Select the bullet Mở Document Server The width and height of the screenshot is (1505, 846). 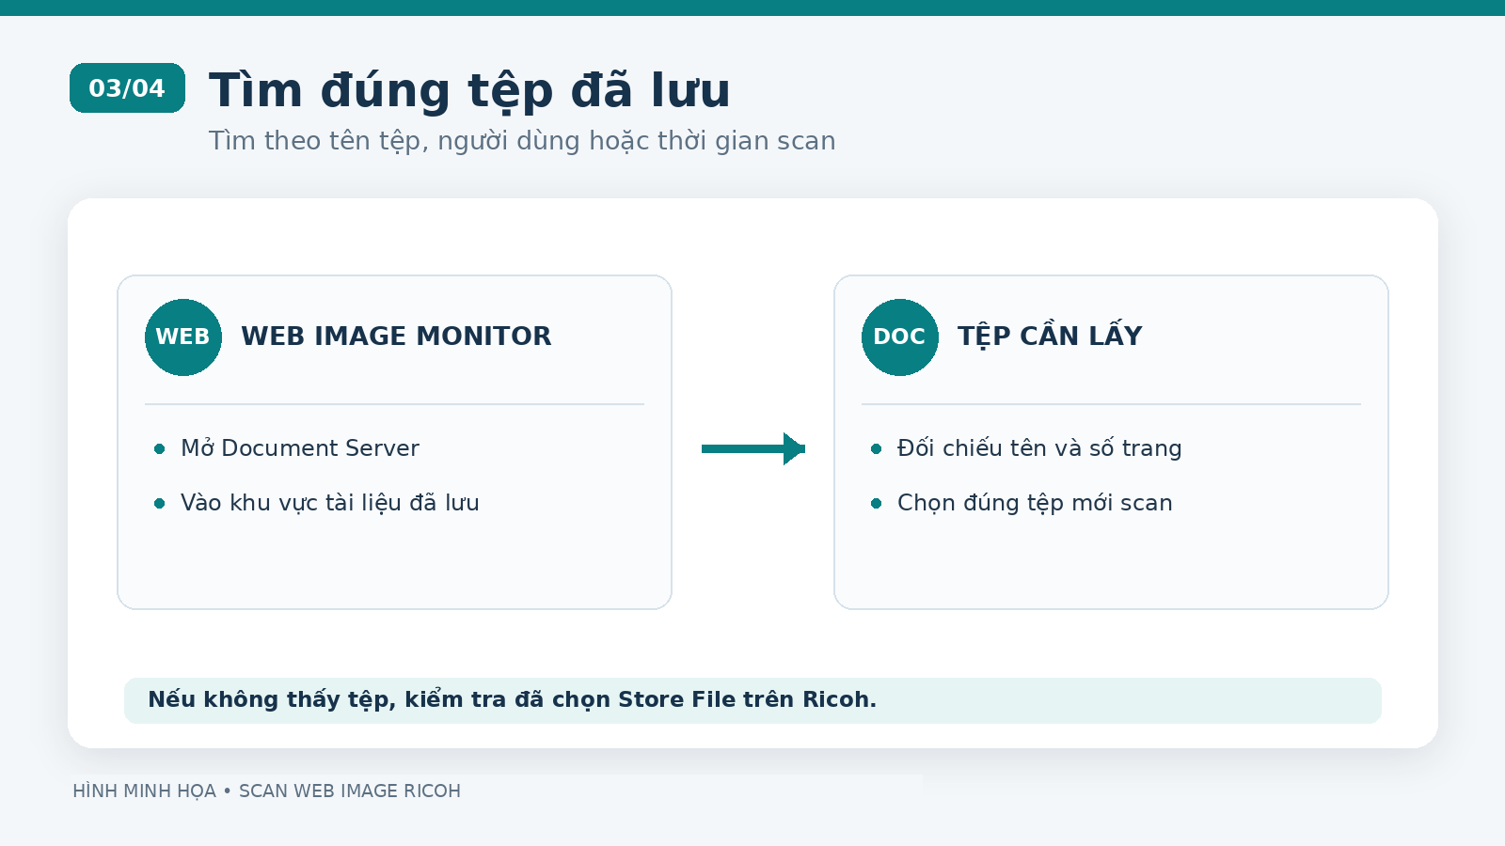click(x=300, y=448)
